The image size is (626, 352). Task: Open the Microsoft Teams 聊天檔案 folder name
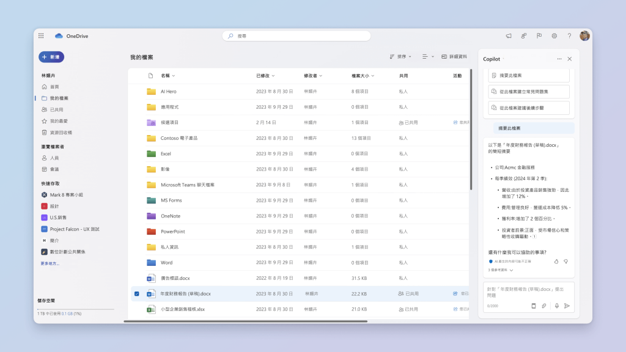188,185
